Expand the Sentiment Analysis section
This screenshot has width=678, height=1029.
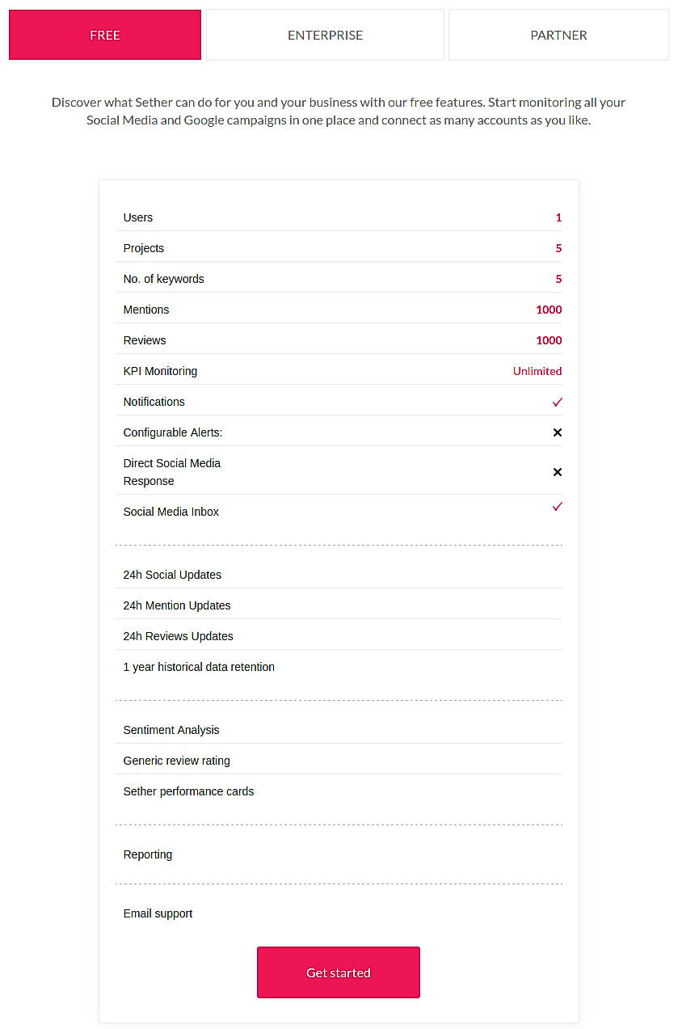point(339,730)
